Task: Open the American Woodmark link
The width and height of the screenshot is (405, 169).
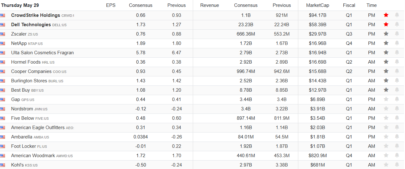Action: click(33, 156)
